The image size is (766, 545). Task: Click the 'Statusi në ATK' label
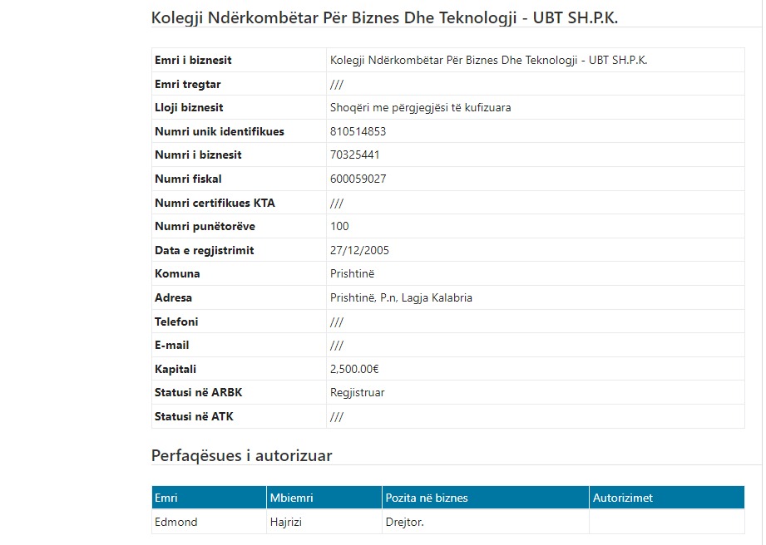(x=194, y=416)
